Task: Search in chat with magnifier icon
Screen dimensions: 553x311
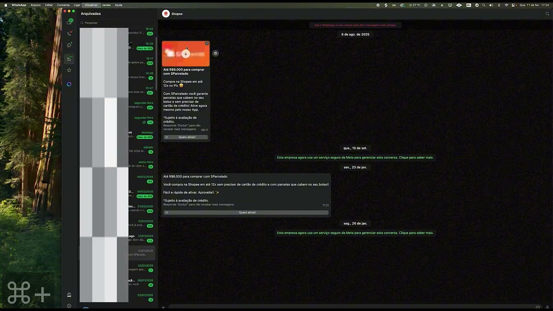Action: 547,14
